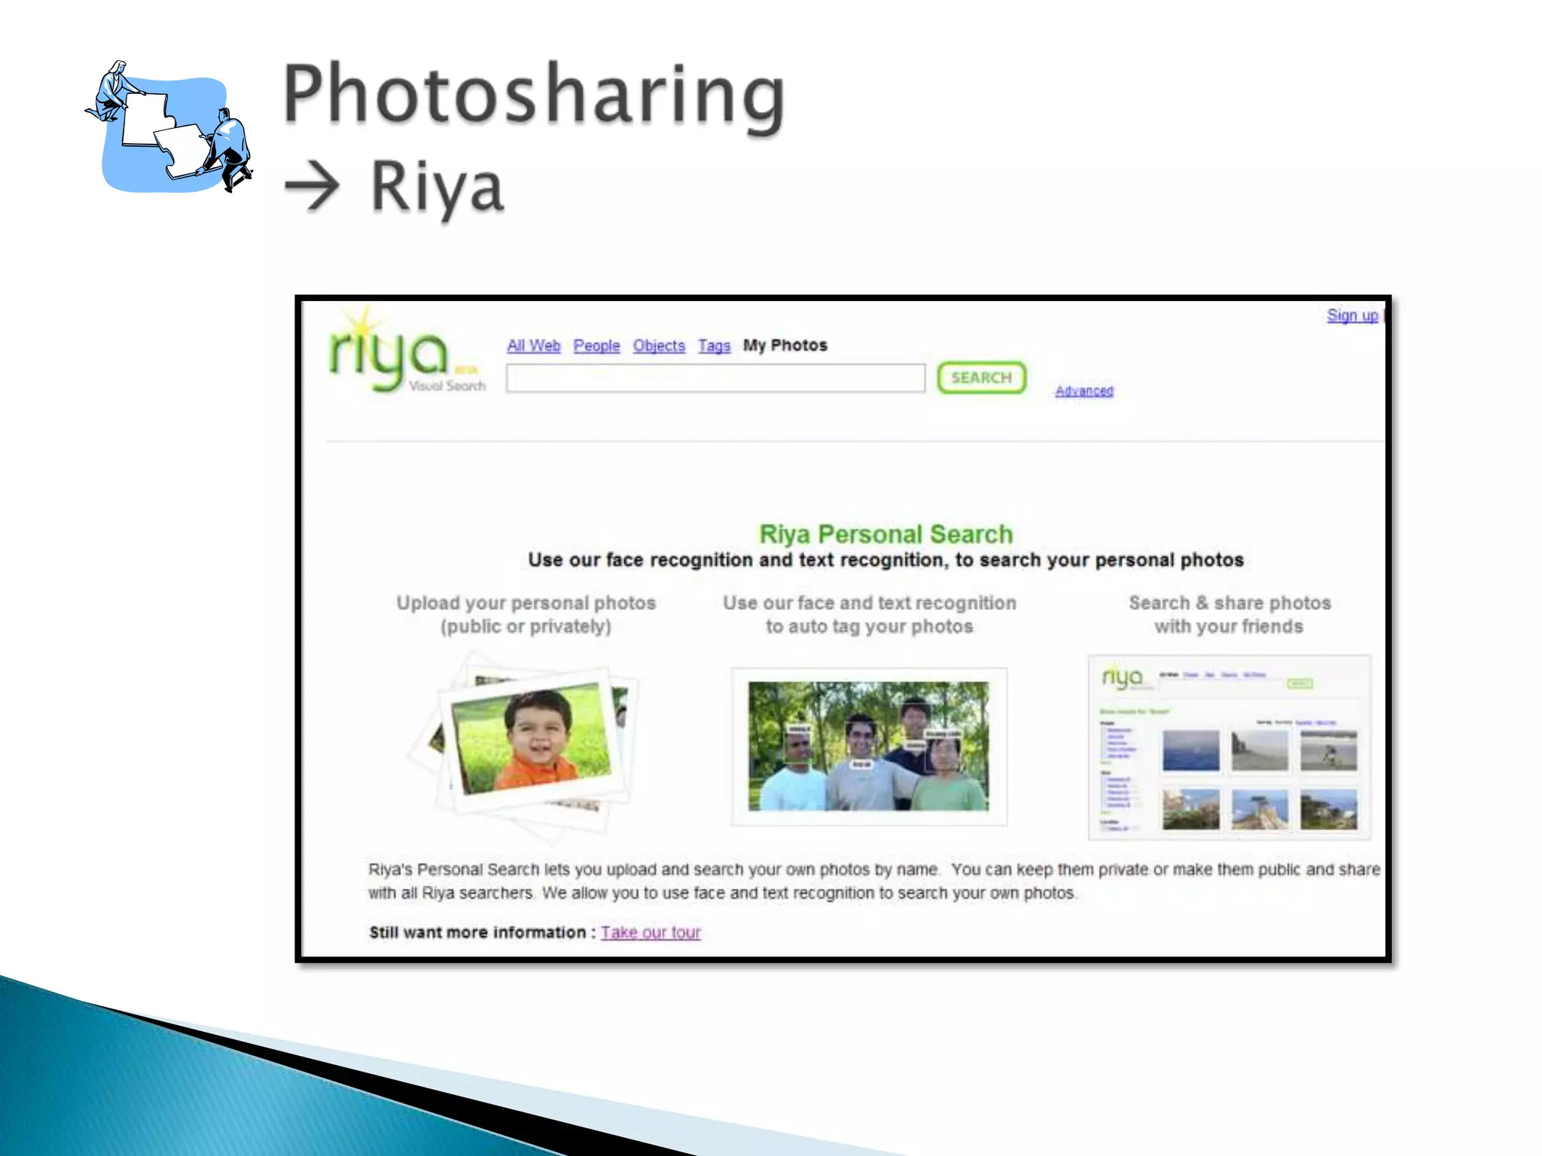Switch to the People search tab
This screenshot has width=1542, height=1156.
pyautogui.click(x=596, y=345)
